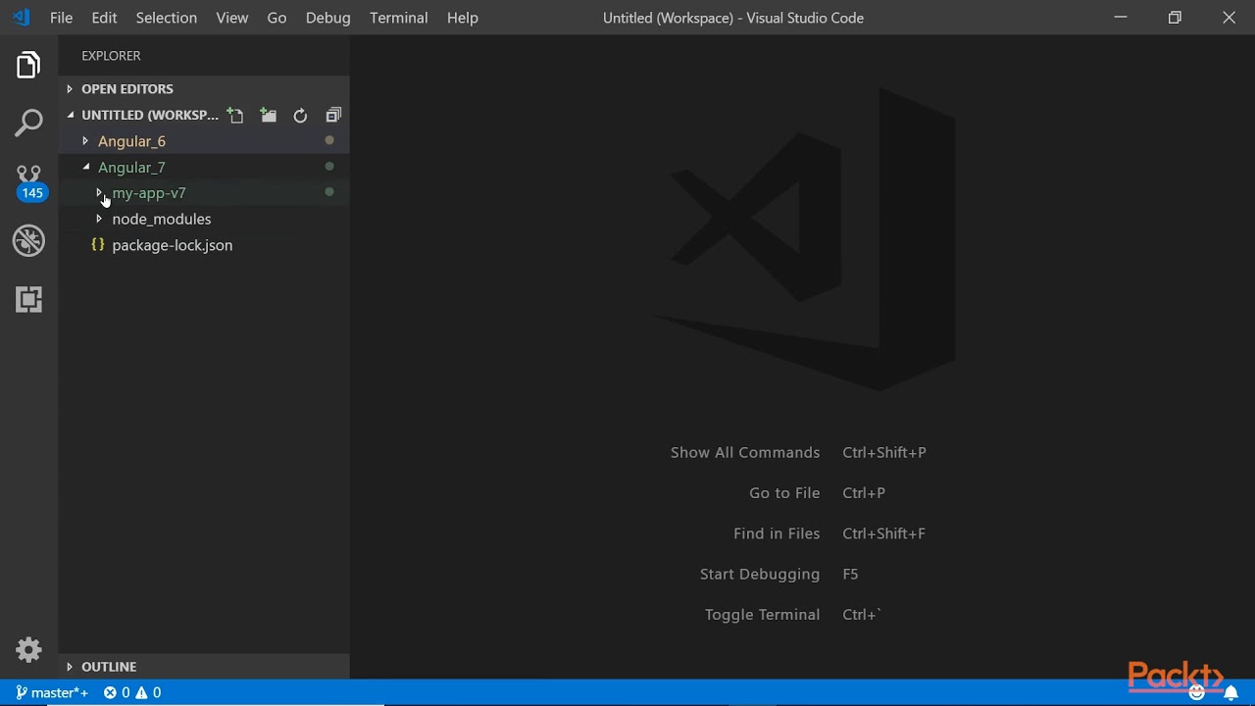Image resolution: width=1255 pixels, height=706 pixels.
Task: Open the Extensions view in activity bar
Action: [28, 299]
